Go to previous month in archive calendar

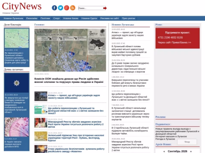pyautogui.click(x=164, y=151)
